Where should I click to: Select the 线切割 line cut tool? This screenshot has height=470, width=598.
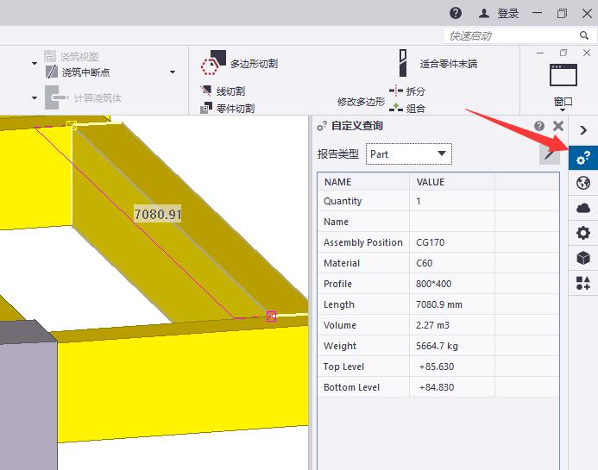click(x=223, y=91)
